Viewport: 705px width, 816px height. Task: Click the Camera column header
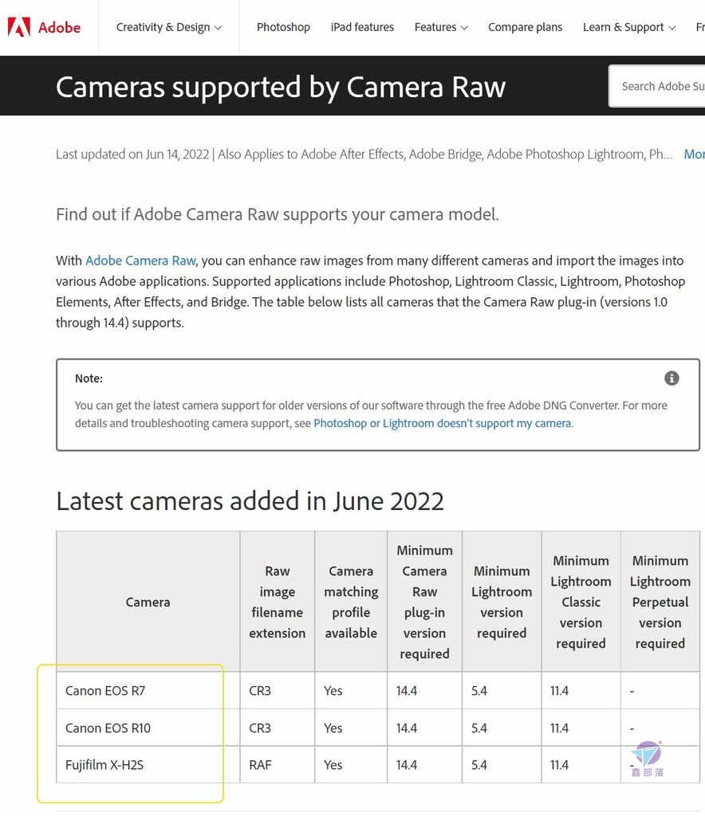coord(148,602)
